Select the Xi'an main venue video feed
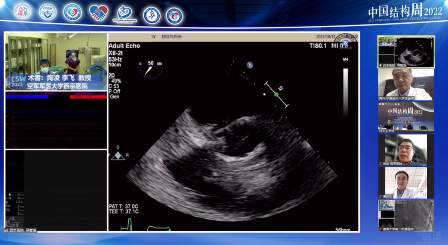The height and width of the screenshot is (245, 448). pyautogui.click(x=406, y=117)
